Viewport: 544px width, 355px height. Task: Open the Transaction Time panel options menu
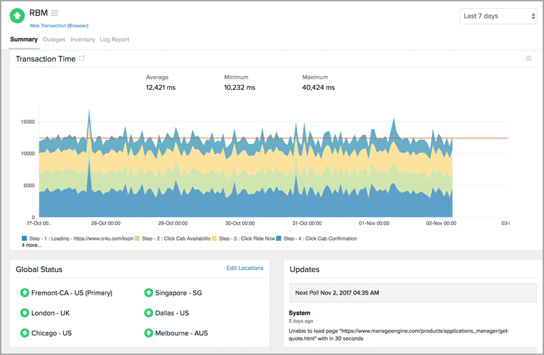(528, 58)
